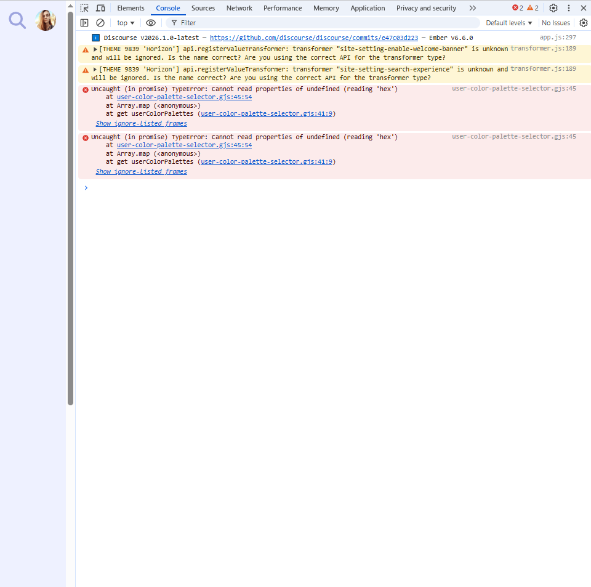Switch to the Network tab
Viewport: 591px width, 587px height.
[x=239, y=8]
